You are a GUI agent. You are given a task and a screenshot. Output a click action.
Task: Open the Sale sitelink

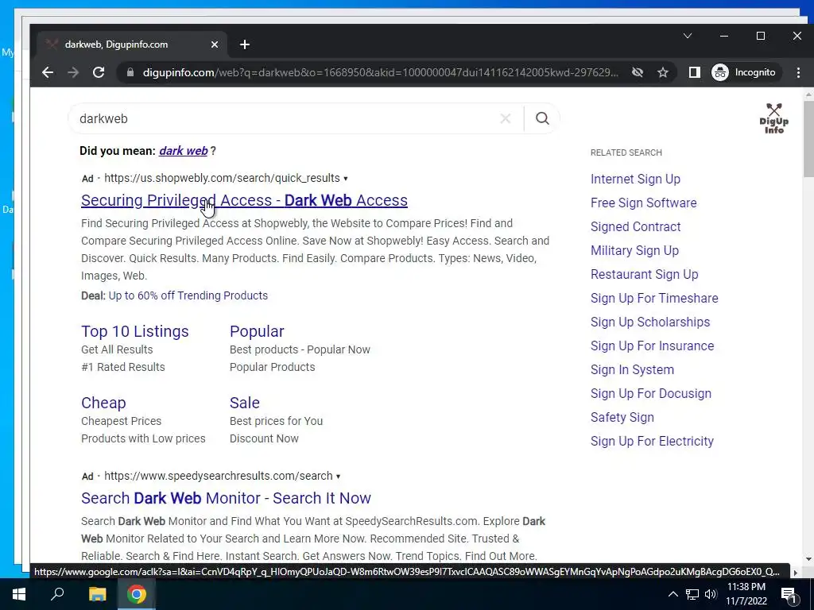[x=245, y=403]
